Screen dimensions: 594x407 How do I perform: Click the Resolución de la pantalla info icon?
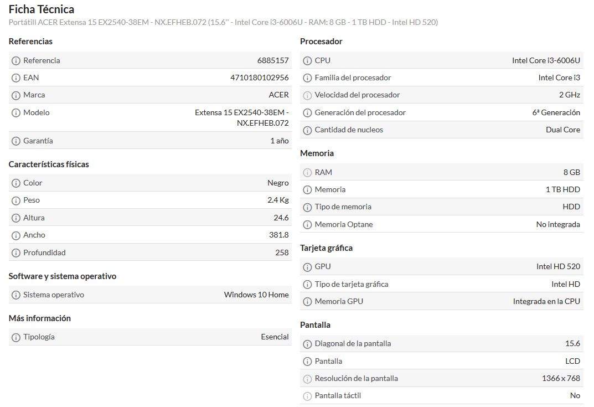point(307,379)
